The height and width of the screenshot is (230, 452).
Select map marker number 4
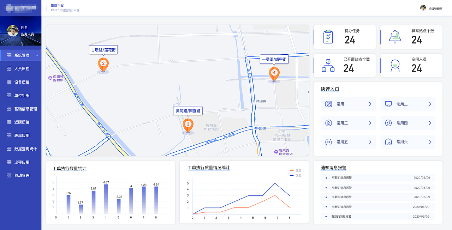pos(274,74)
